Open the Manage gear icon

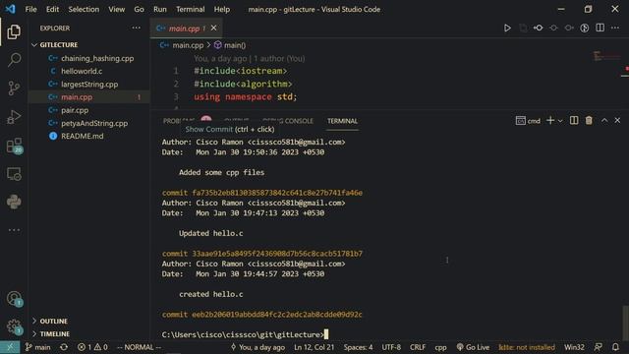pyautogui.click(x=14, y=326)
